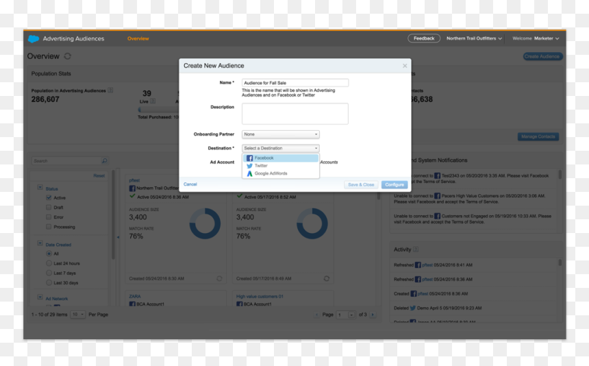Go to previous page arrow
Screen dimensions: 589x366
click(x=316, y=315)
